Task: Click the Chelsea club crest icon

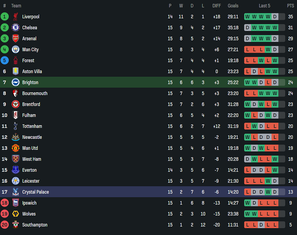Action: pyautogui.click(x=16, y=27)
